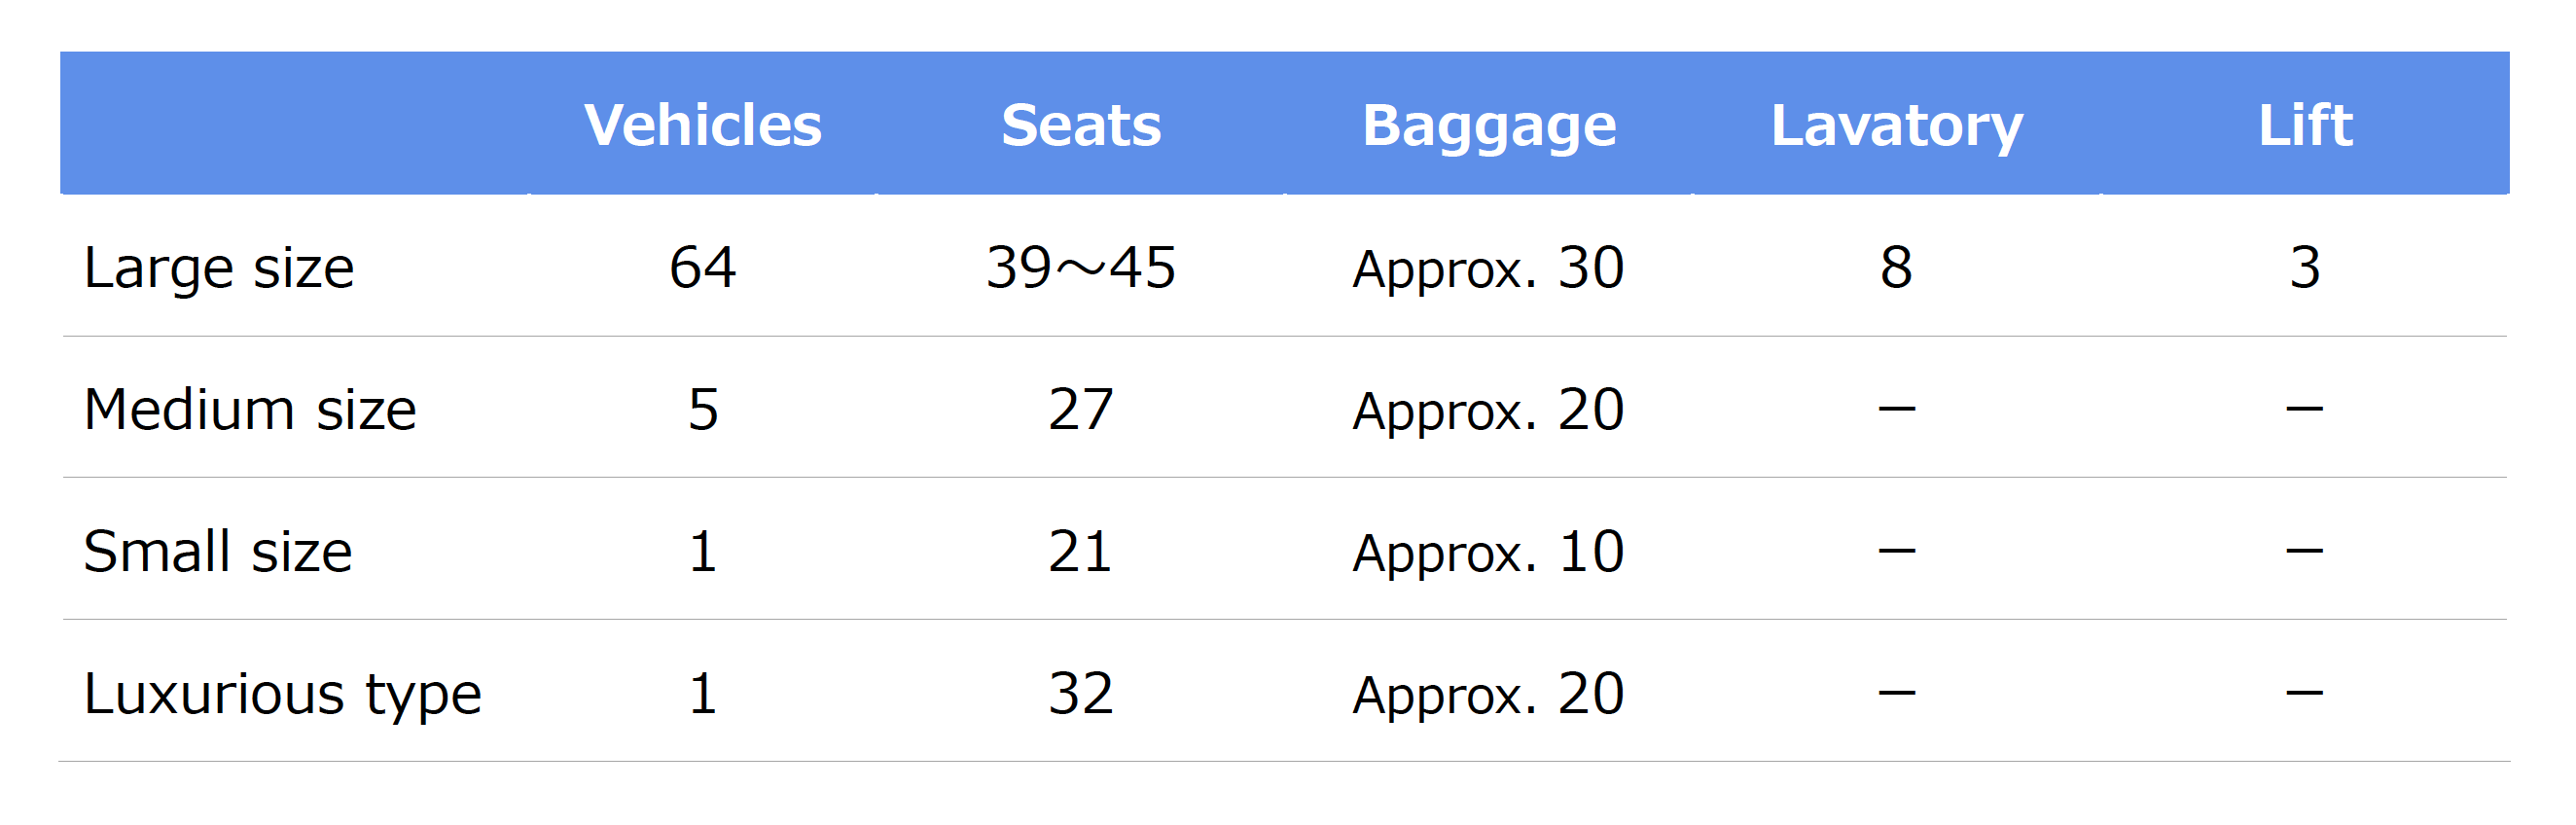The height and width of the screenshot is (825, 2576).
Task: Click Approx. 10 baggage cell
Action: [1488, 553]
